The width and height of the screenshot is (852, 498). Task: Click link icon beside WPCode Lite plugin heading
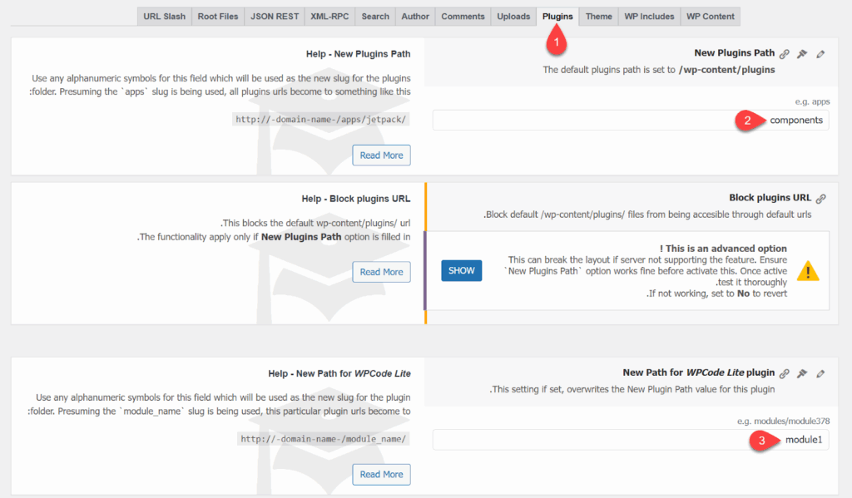(x=784, y=373)
